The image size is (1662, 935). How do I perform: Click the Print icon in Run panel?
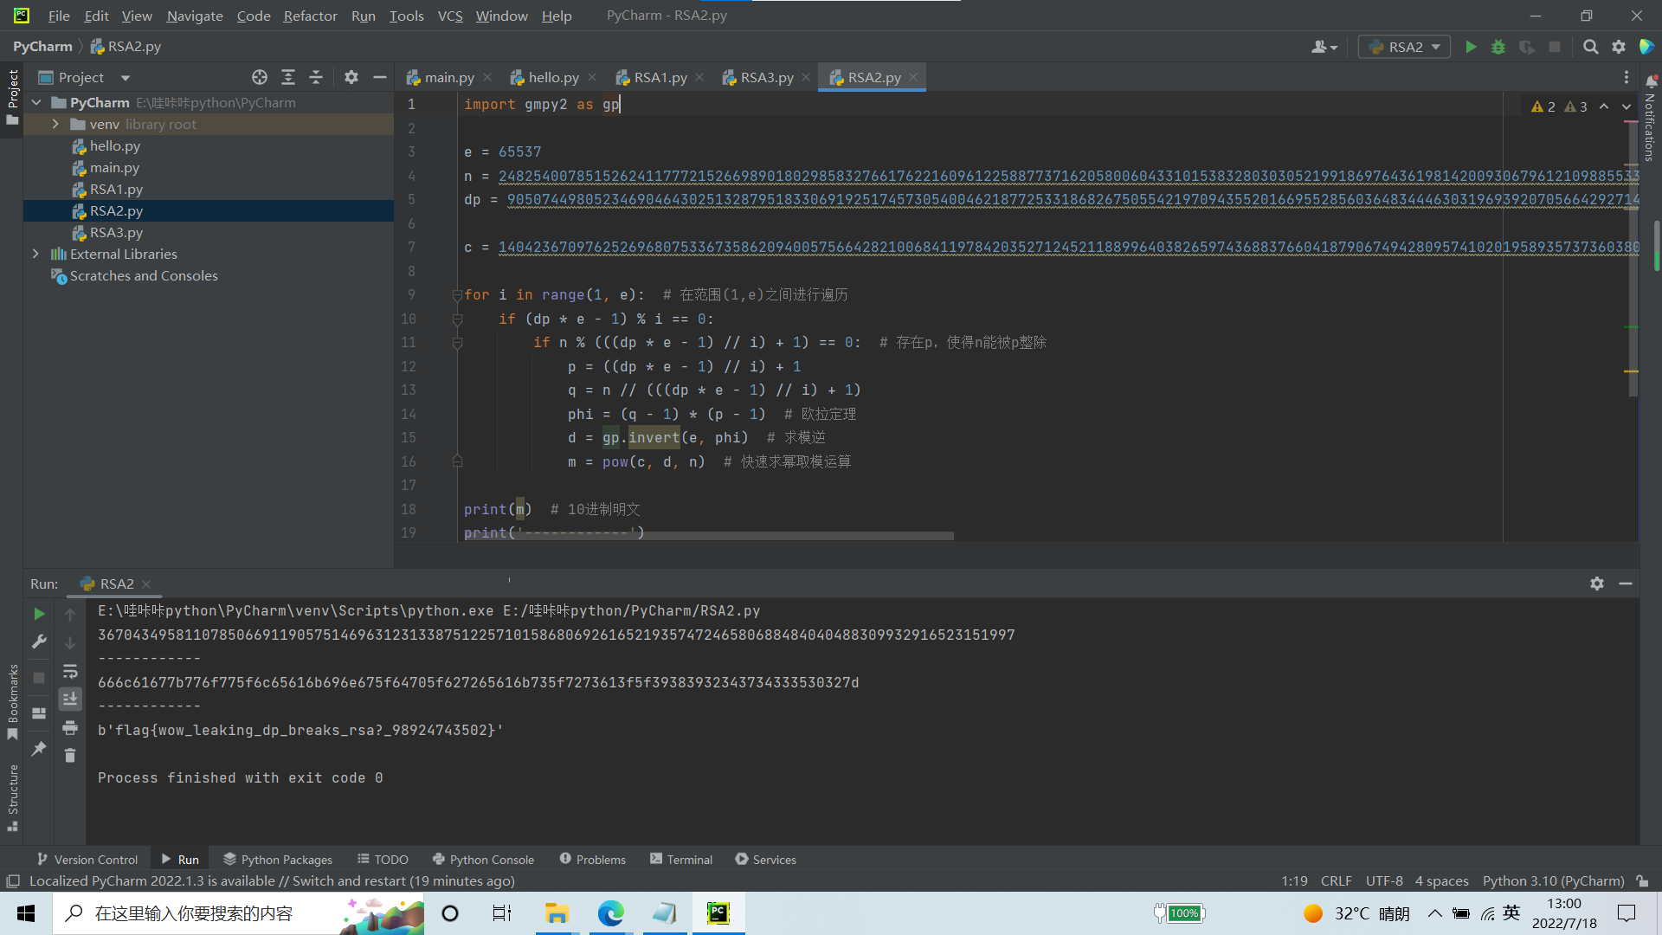(x=70, y=727)
